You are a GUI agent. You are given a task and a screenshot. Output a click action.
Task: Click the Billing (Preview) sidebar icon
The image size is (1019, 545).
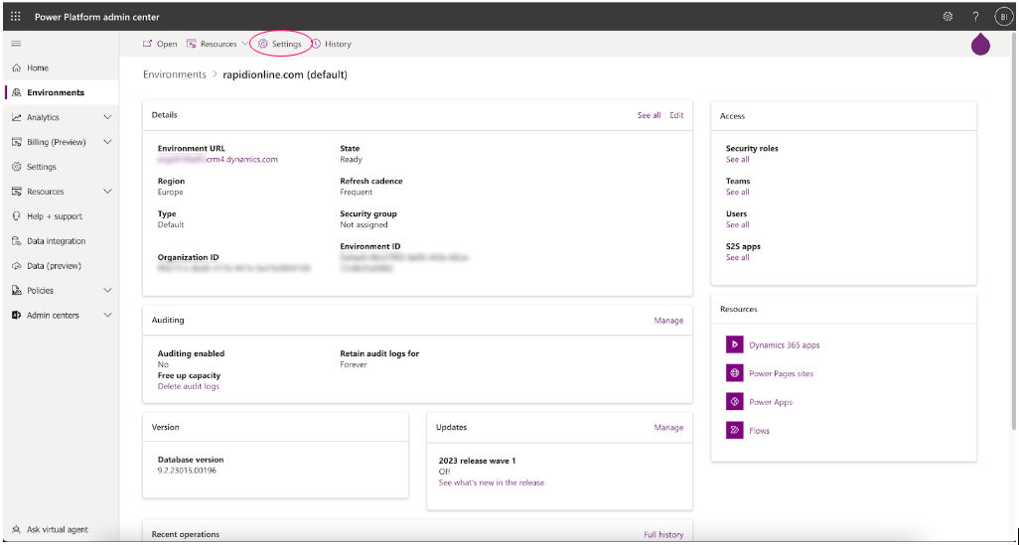(x=17, y=142)
